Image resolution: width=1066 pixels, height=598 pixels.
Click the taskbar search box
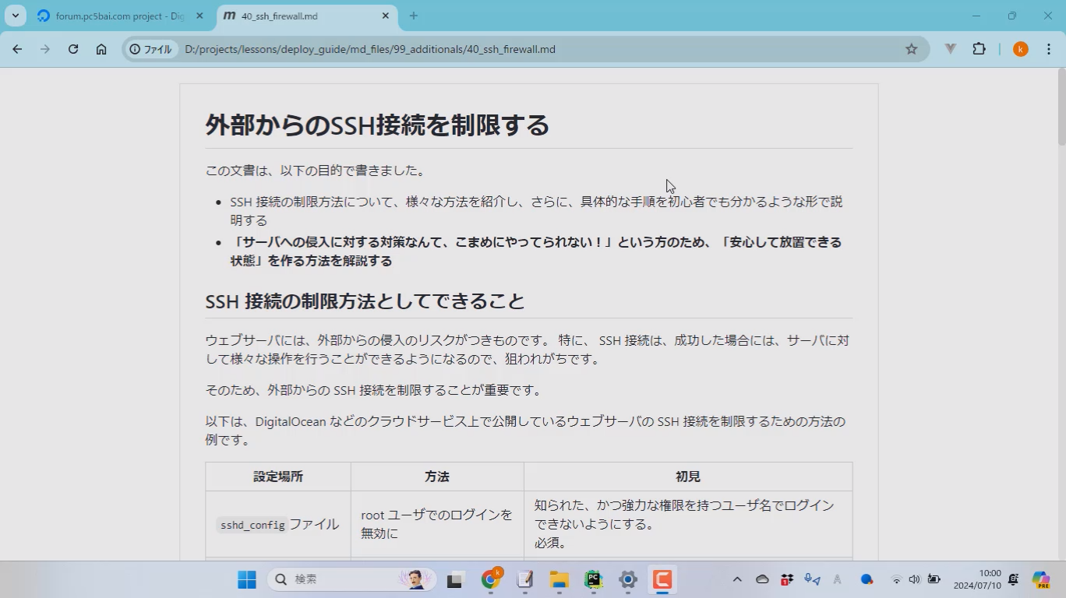click(343, 579)
